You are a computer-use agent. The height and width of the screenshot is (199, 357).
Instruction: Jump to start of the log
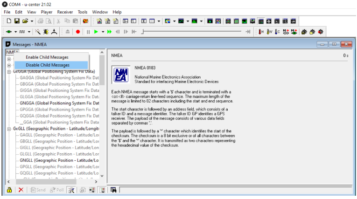[134, 32]
